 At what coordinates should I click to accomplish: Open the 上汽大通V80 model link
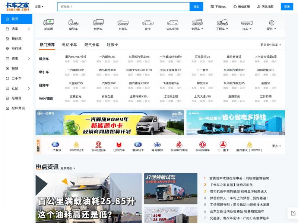click(x=202, y=97)
